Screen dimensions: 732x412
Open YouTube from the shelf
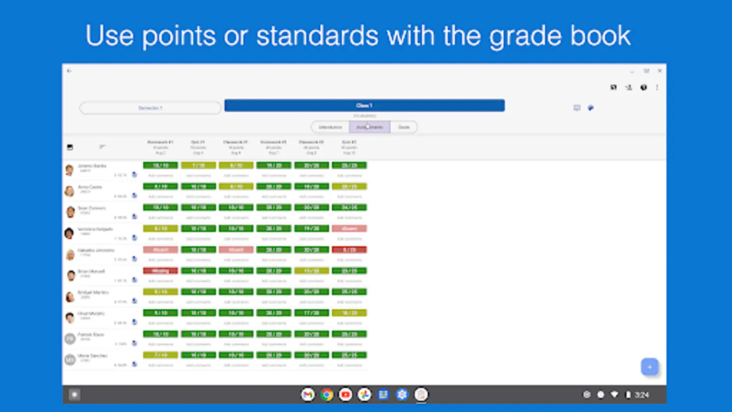point(345,395)
